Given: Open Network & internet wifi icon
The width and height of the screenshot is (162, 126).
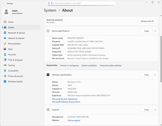Looking at the screenshot, I should [5, 38].
